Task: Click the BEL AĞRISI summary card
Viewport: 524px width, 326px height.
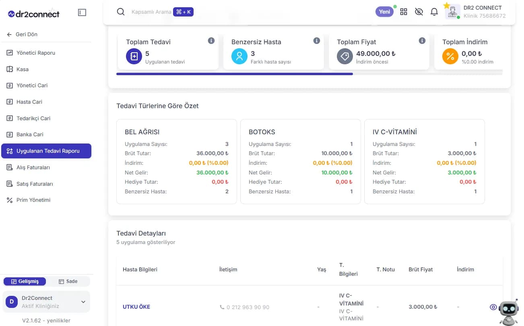Action: coord(177,162)
